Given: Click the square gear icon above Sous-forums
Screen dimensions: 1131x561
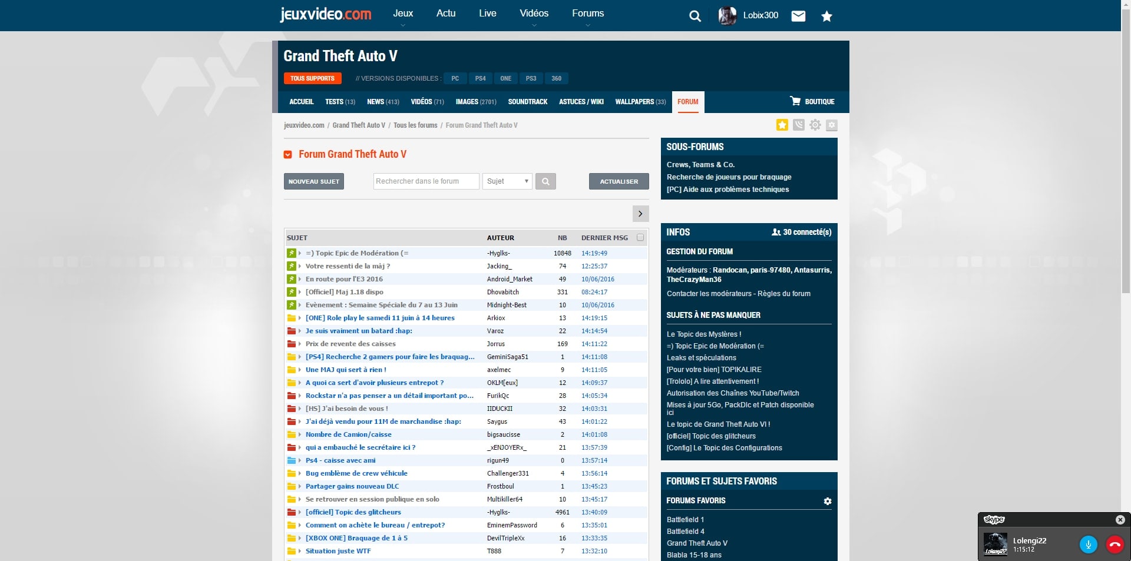Looking at the screenshot, I should [x=832, y=125].
